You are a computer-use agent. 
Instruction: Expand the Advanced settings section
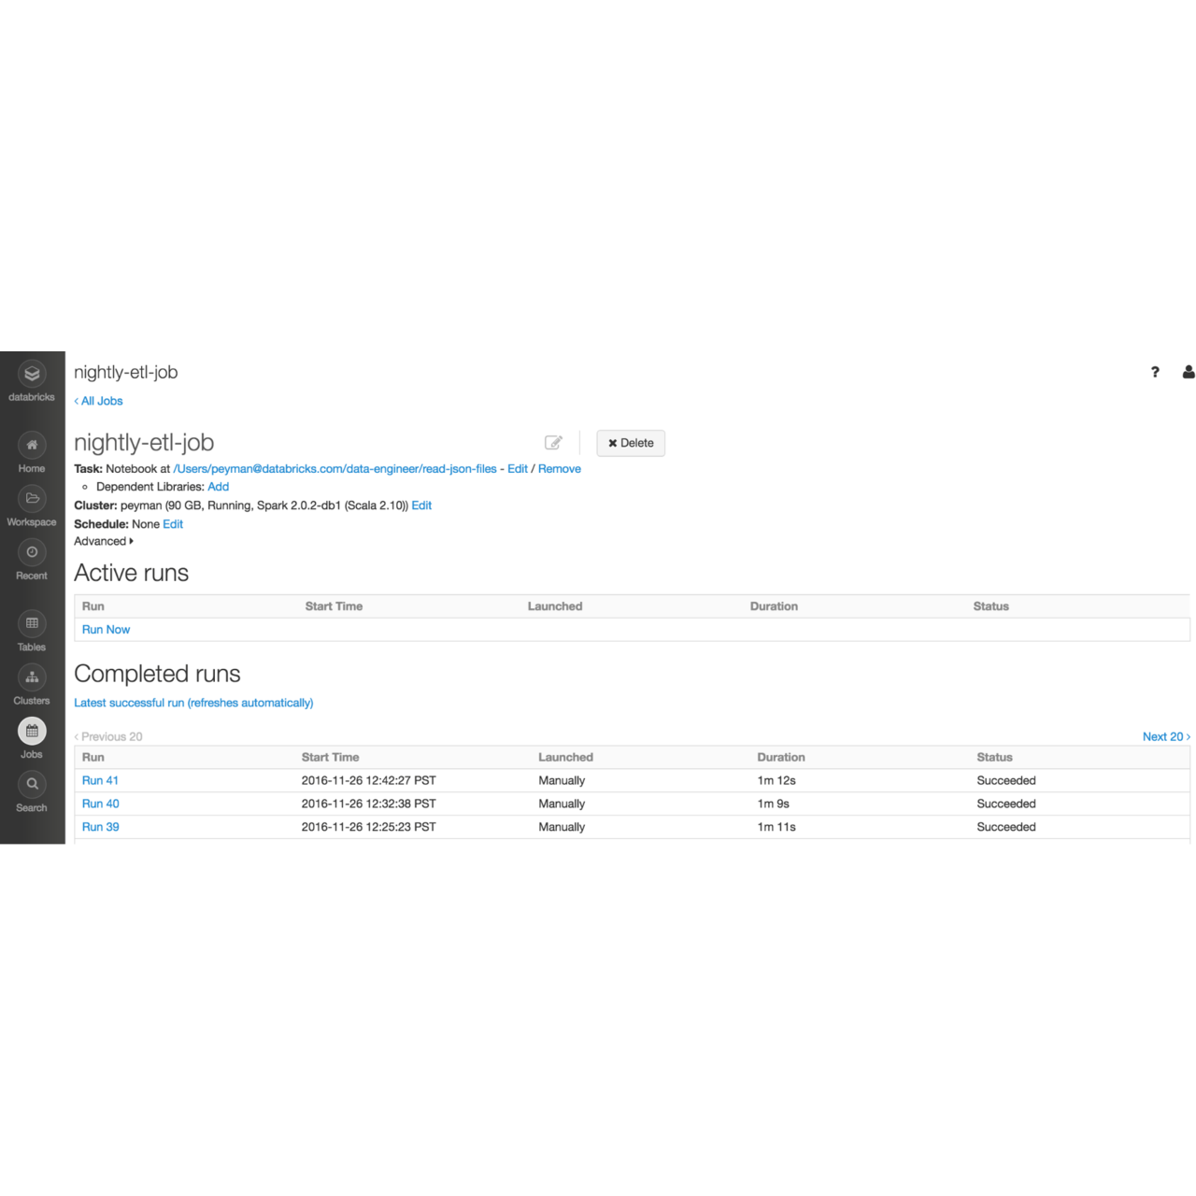click(x=104, y=542)
